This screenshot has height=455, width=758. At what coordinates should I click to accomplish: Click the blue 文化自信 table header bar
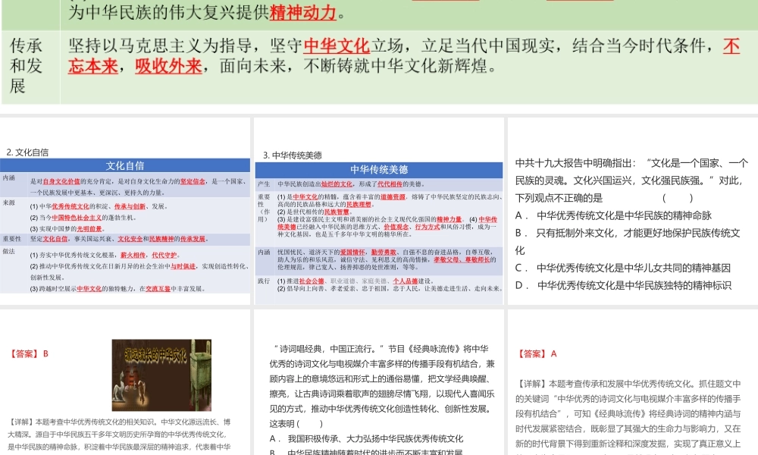[x=125, y=166]
